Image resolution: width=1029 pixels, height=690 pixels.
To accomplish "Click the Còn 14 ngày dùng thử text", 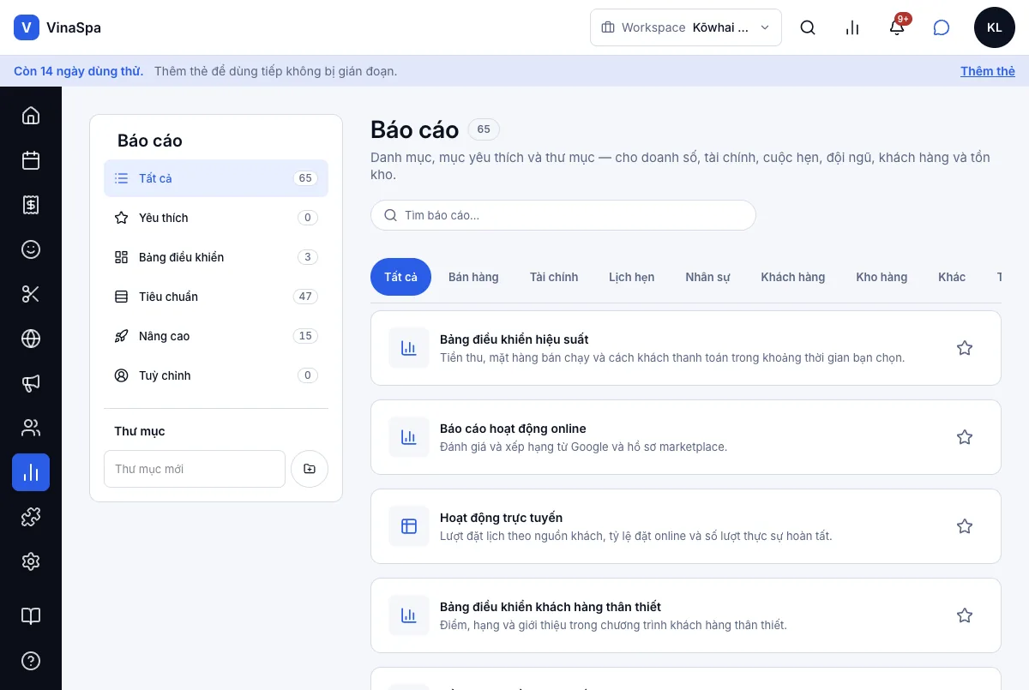I will coord(78,71).
